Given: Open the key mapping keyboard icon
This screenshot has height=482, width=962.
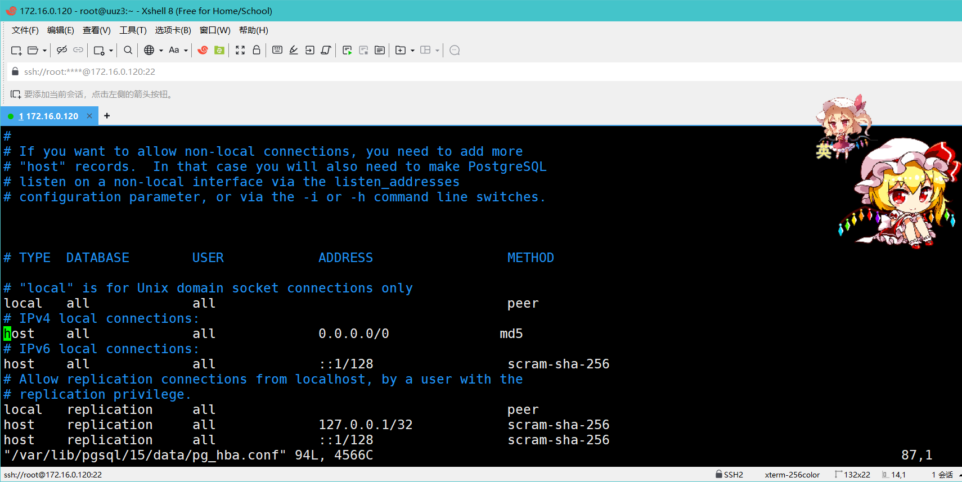Looking at the screenshot, I should 277,50.
